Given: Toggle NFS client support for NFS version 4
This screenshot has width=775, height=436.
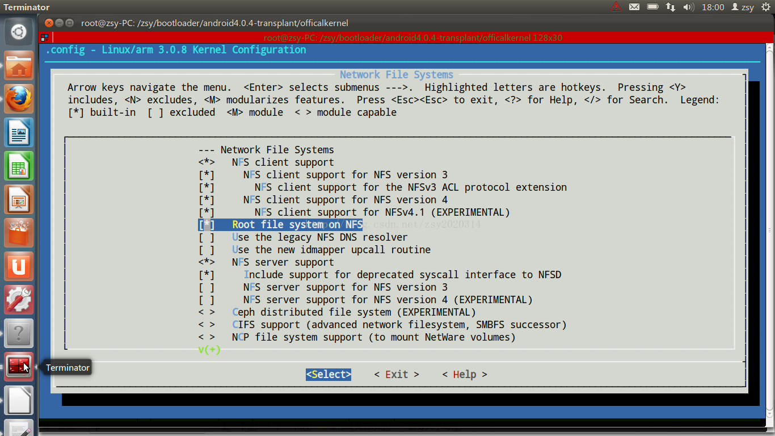Looking at the screenshot, I should coord(323,200).
